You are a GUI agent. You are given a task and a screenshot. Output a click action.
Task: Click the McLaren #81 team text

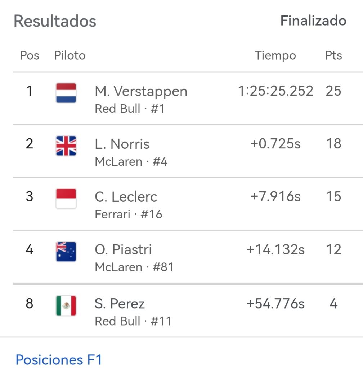134,267
